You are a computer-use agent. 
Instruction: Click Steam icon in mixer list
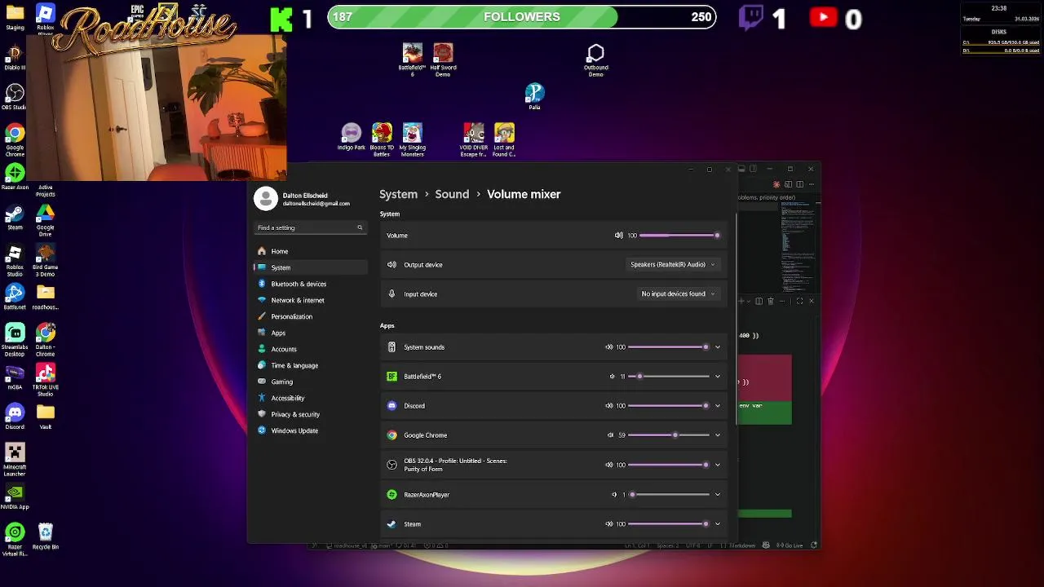391,524
